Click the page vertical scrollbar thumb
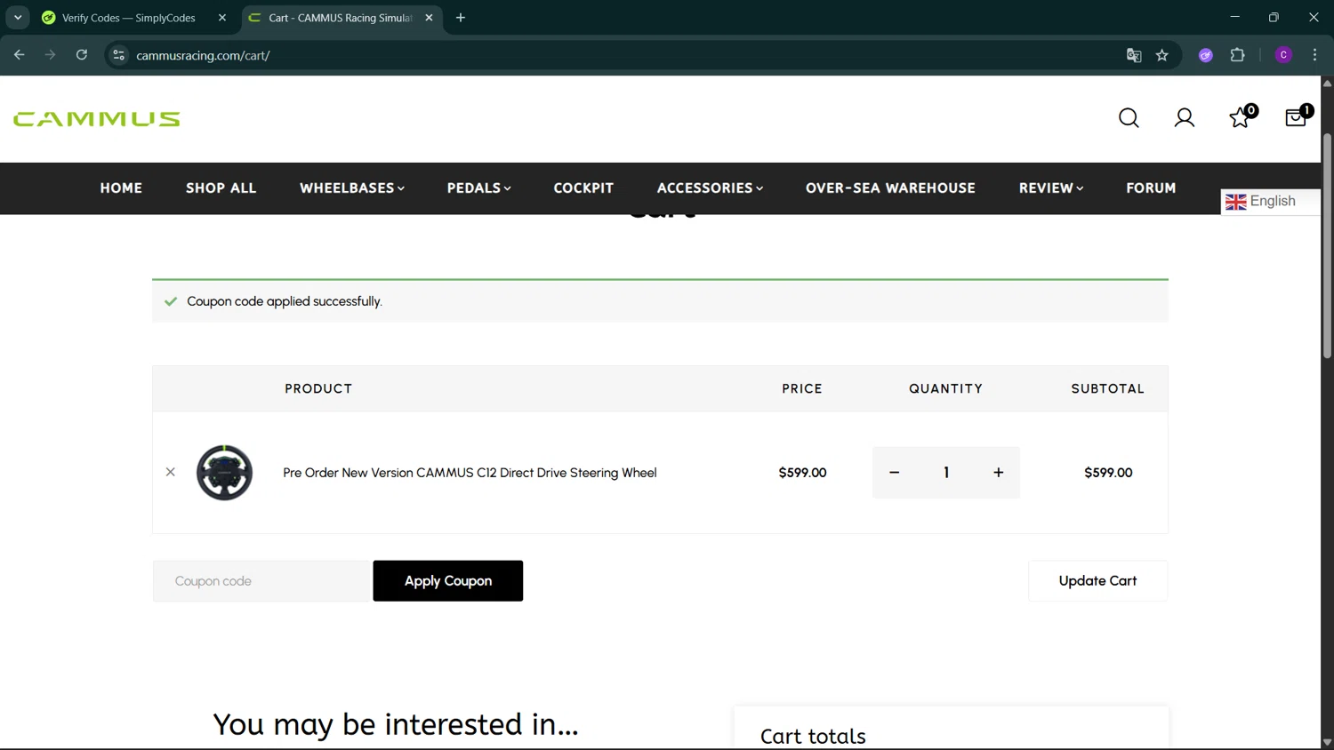Viewport: 1334px width, 750px height. [x=1327, y=246]
